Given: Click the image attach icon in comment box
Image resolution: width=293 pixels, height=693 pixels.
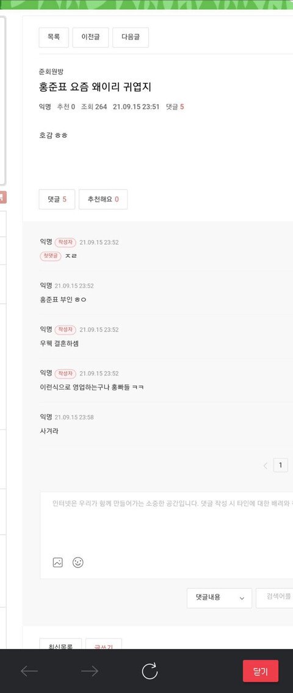Looking at the screenshot, I should coord(58,562).
